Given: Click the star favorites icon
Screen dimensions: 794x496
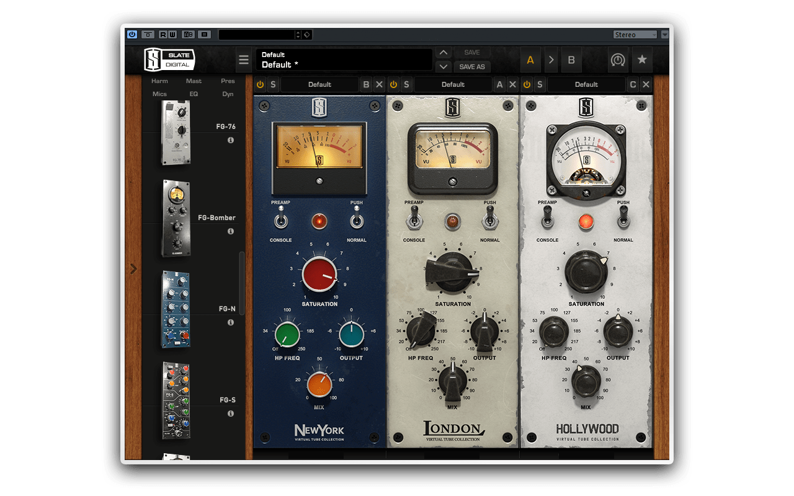Looking at the screenshot, I should [642, 60].
